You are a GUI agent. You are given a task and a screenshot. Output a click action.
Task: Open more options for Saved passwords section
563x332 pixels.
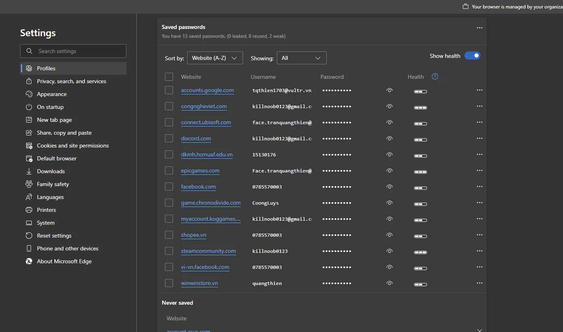(479, 28)
